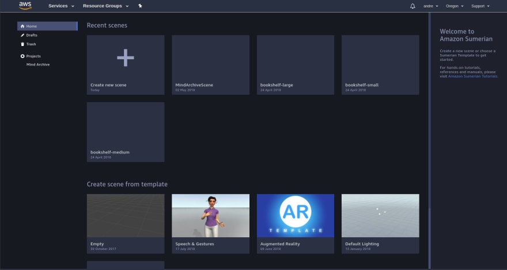Open the Mind Archive project

point(38,64)
